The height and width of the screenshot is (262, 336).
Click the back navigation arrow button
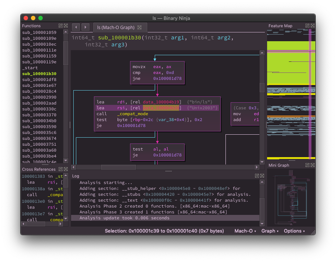coord(76,27)
